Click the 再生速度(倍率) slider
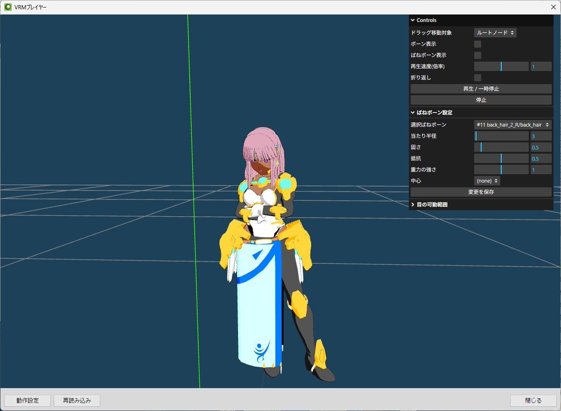 (501, 66)
